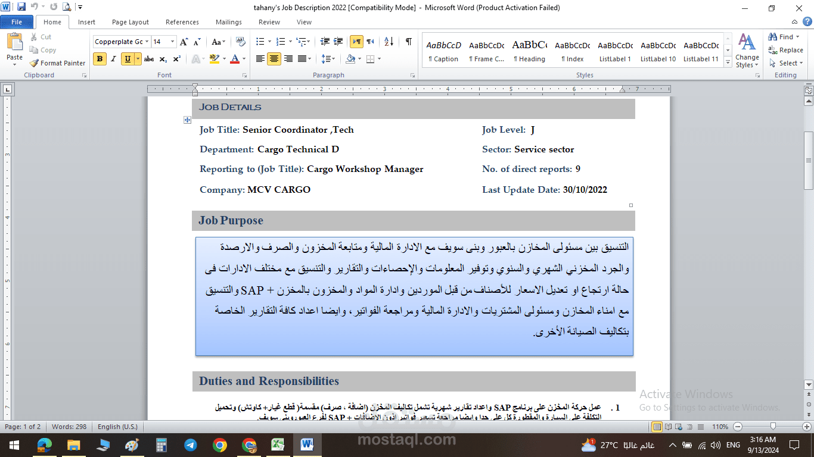
Task: Click the zoom slider handle
Action: [x=773, y=427]
